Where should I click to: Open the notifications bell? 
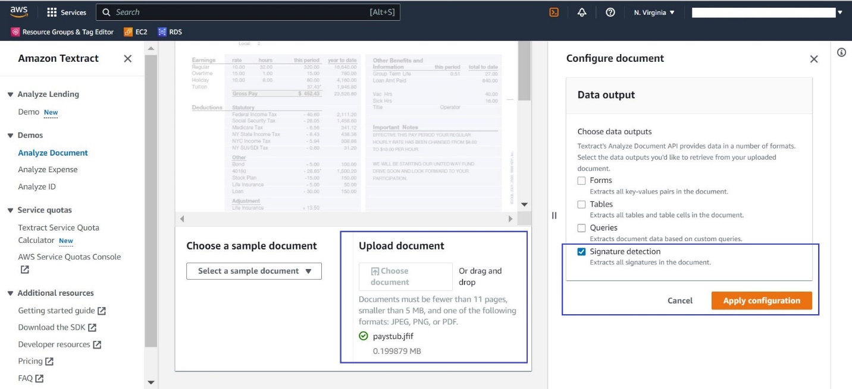click(582, 12)
